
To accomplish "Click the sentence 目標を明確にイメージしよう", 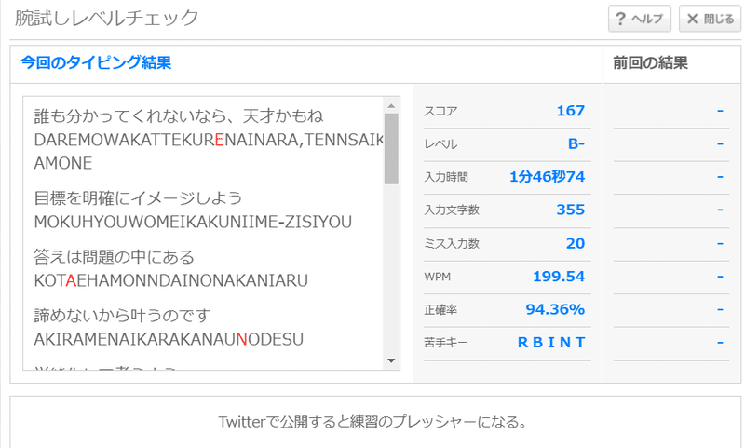I will [x=138, y=198].
